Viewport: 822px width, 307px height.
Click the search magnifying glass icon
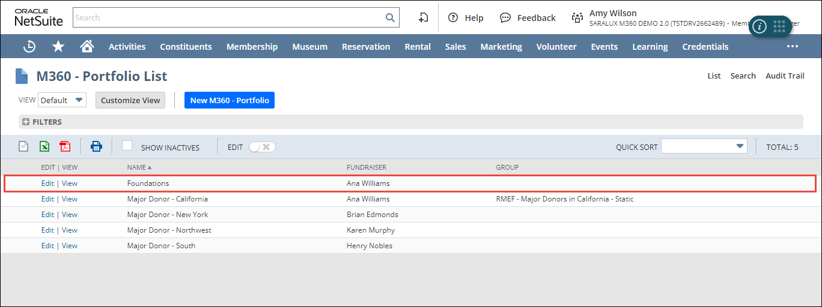[x=390, y=18]
